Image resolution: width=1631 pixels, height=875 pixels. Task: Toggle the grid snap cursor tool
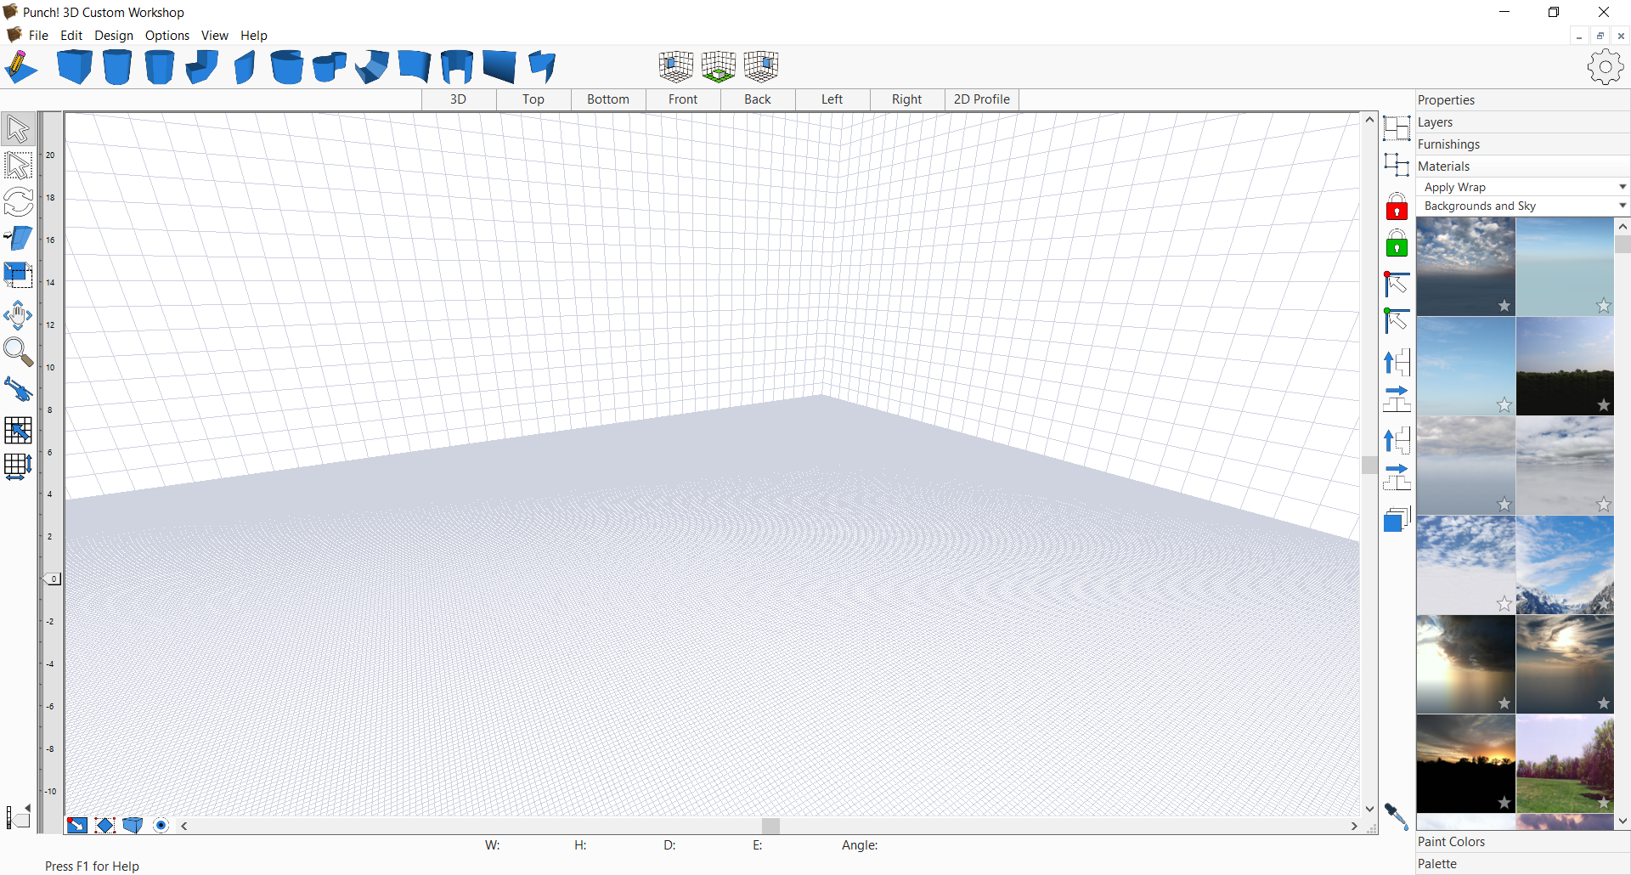point(18,430)
